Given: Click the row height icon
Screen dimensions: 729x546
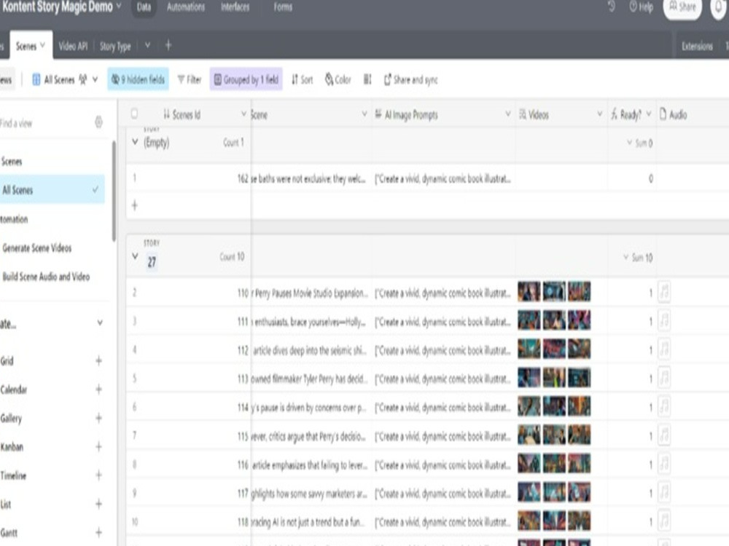Looking at the screenshot, I should (367, 80).
